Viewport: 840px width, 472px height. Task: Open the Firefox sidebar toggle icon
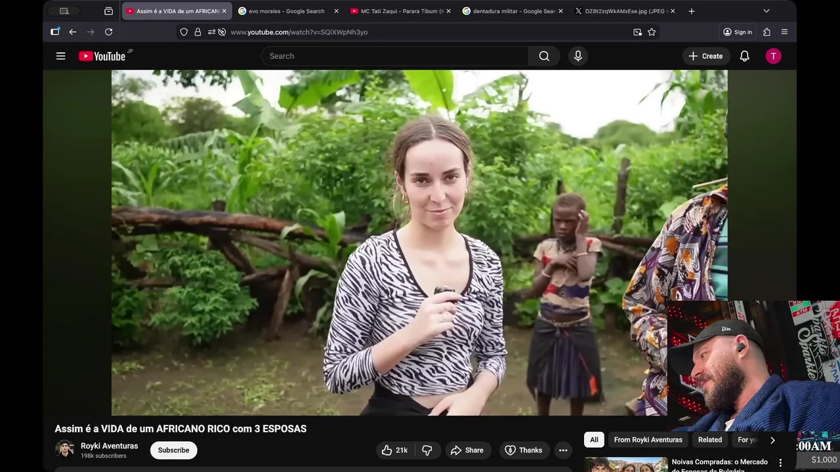(55, 32)
